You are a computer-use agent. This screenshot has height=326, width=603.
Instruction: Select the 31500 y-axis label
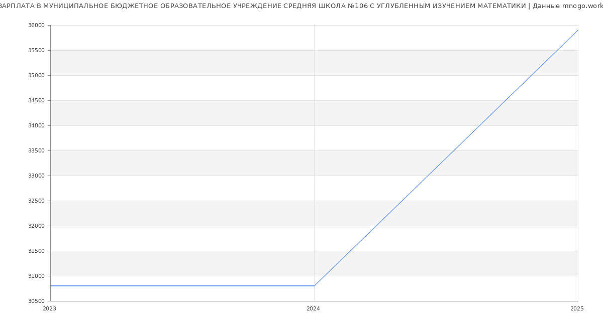click(36, 251)
